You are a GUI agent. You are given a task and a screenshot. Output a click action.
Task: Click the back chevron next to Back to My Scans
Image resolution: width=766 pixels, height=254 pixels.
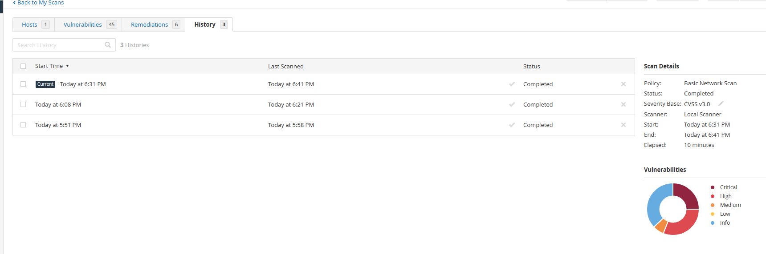[14, 3]
